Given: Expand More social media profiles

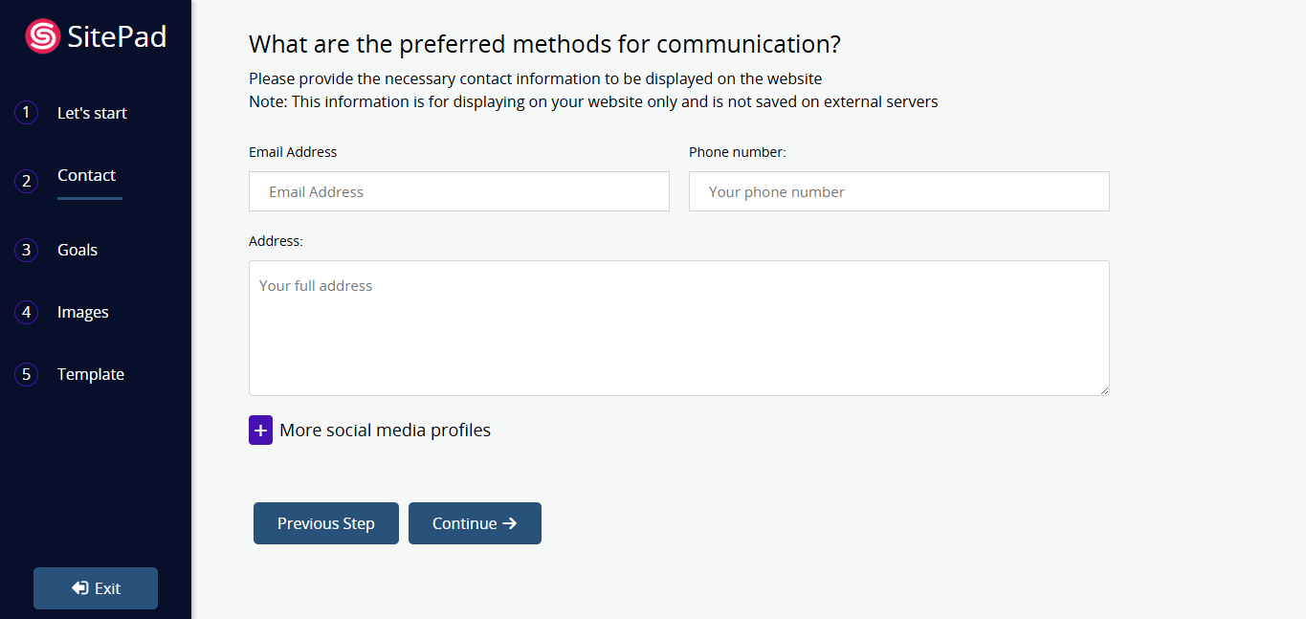Looking at the screenshot, I should 385,431.
